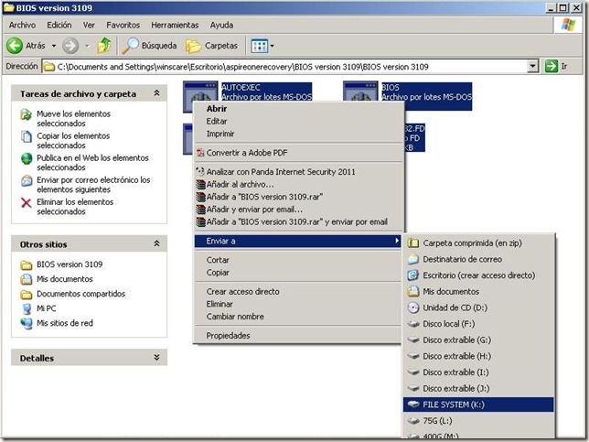Send to Disco extraíble (G:)

478,340
